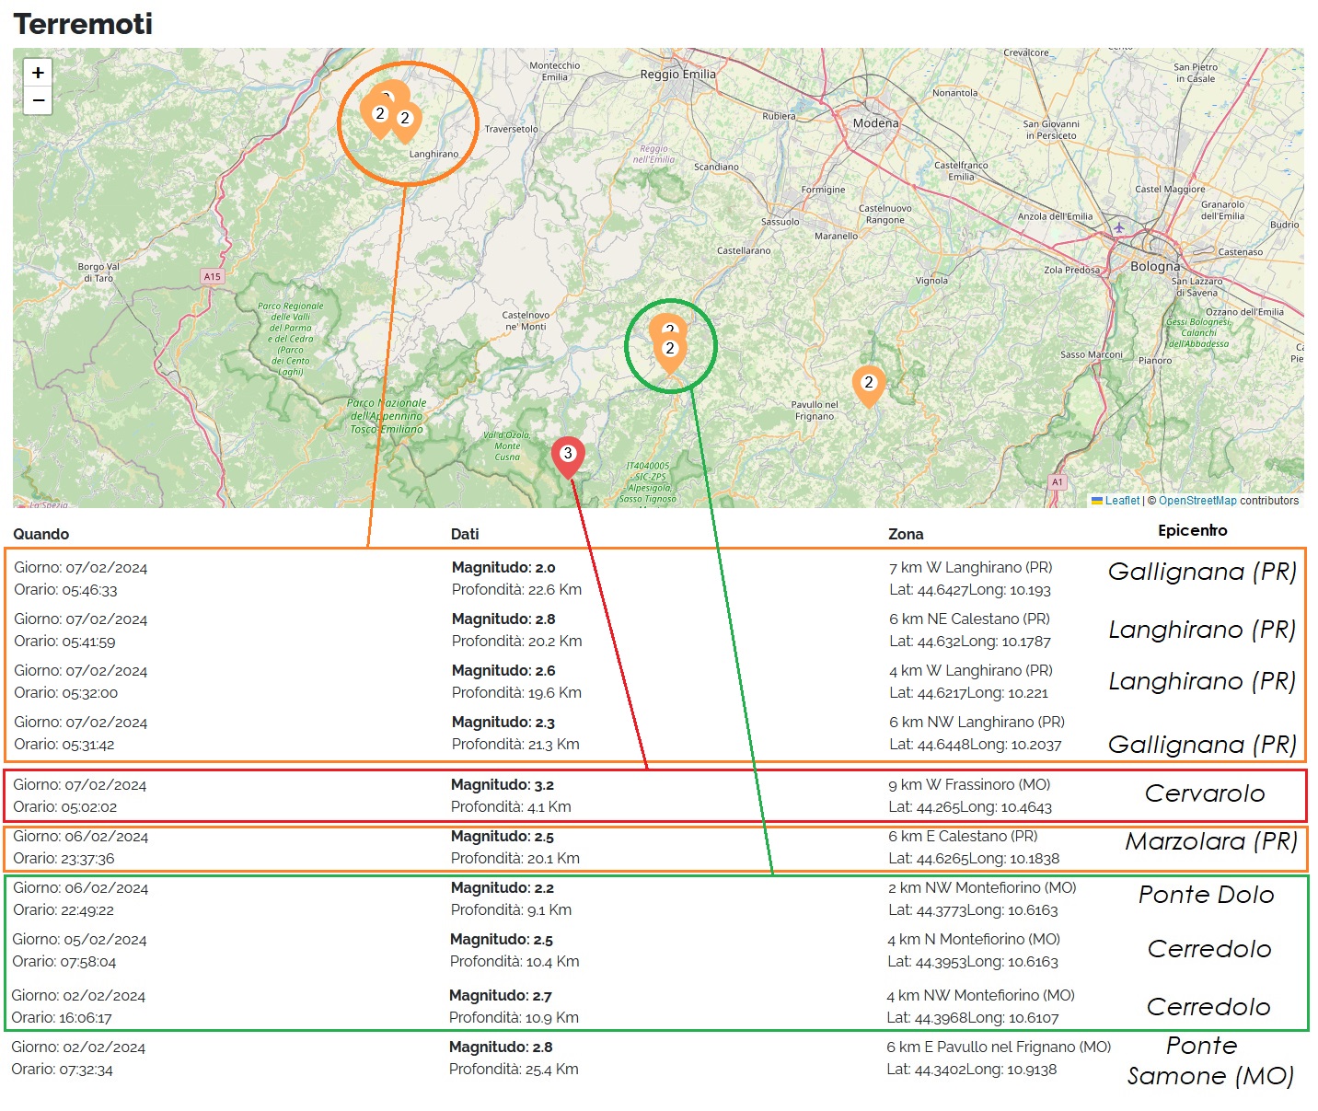Click the airplane airport icon near Bologna
This screenshot has width=1318, height=1111.
tap(1119, 227)
